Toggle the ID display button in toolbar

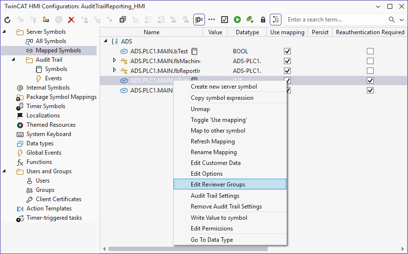199,20
